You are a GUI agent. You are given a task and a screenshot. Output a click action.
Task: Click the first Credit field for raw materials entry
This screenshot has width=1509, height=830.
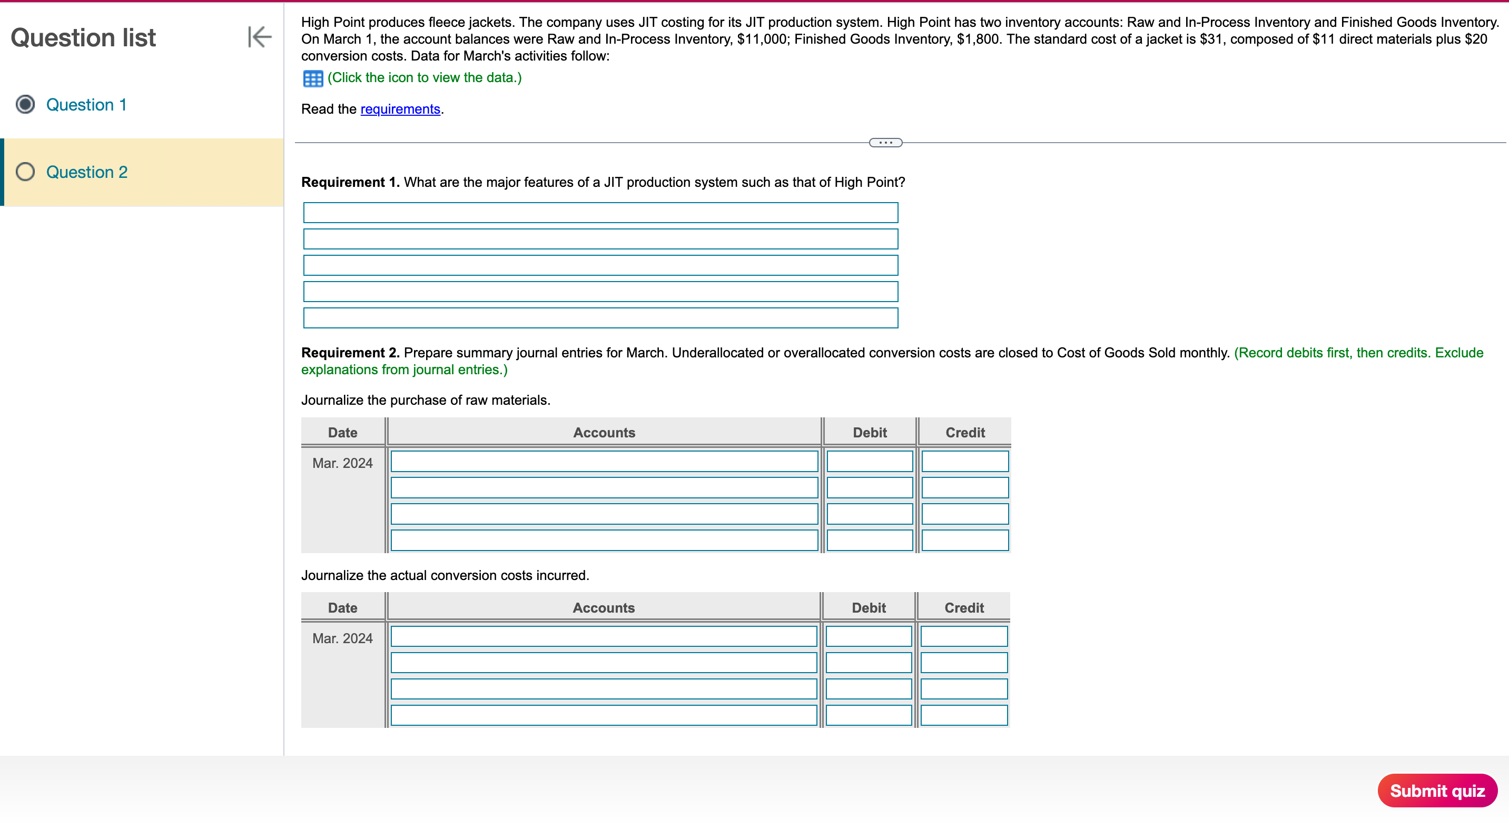[x=964, y=461]
